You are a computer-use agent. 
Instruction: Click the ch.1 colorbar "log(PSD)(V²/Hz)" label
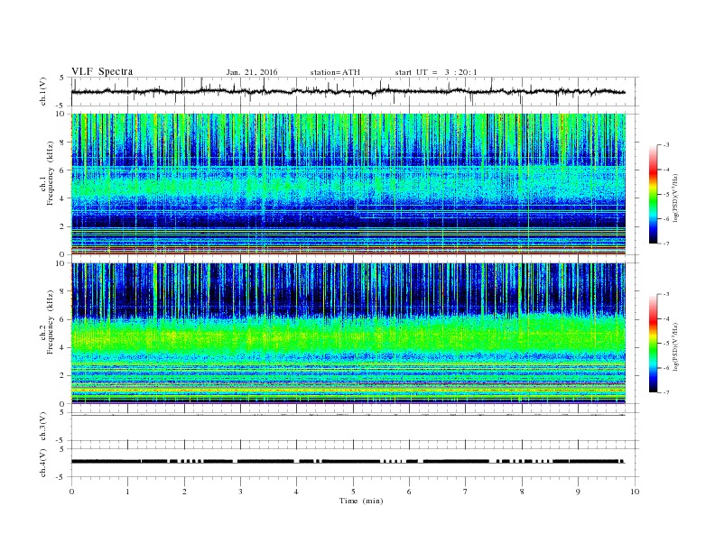point(675,198)
